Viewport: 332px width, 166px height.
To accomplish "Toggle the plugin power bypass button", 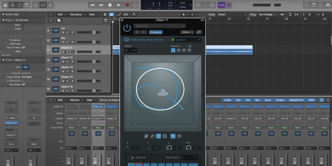I will [127, 28].
